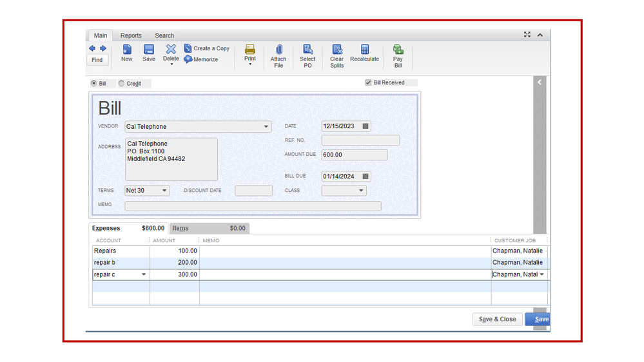644x362 pixels.
Task: Open the Date calendar picker icon
Action: pos(366,127)
